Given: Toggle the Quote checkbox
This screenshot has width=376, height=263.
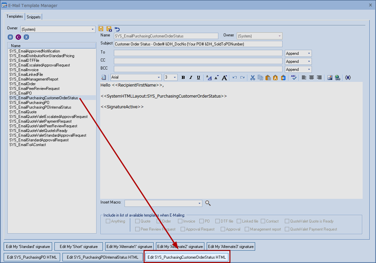Looking at the screenshot, I should coord(137,221).
